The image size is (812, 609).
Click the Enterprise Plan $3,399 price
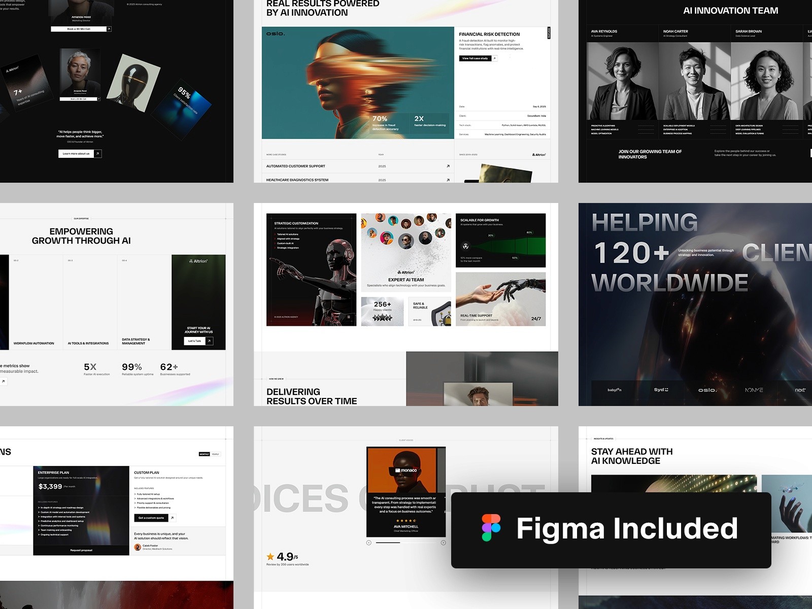50,487
